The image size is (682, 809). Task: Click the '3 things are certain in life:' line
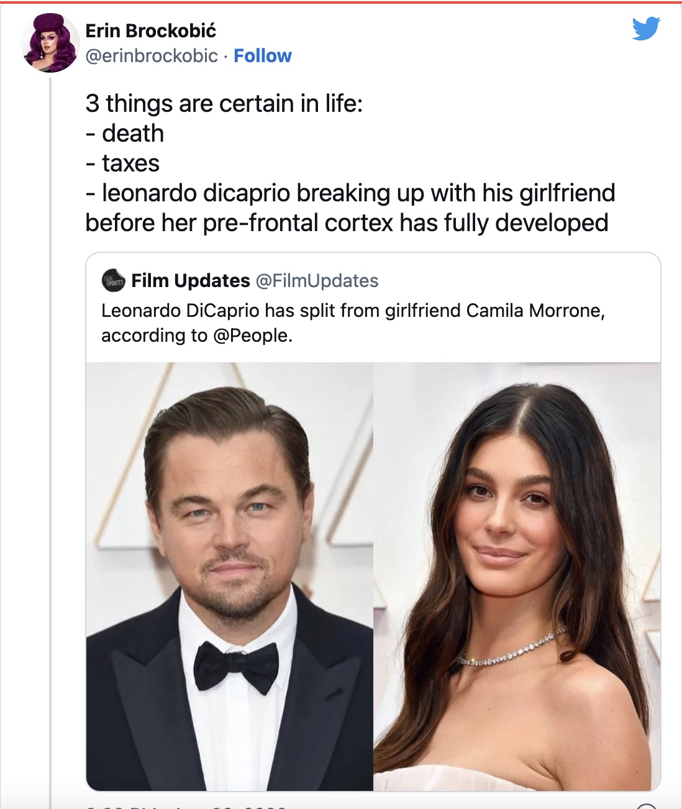(224, 103)
